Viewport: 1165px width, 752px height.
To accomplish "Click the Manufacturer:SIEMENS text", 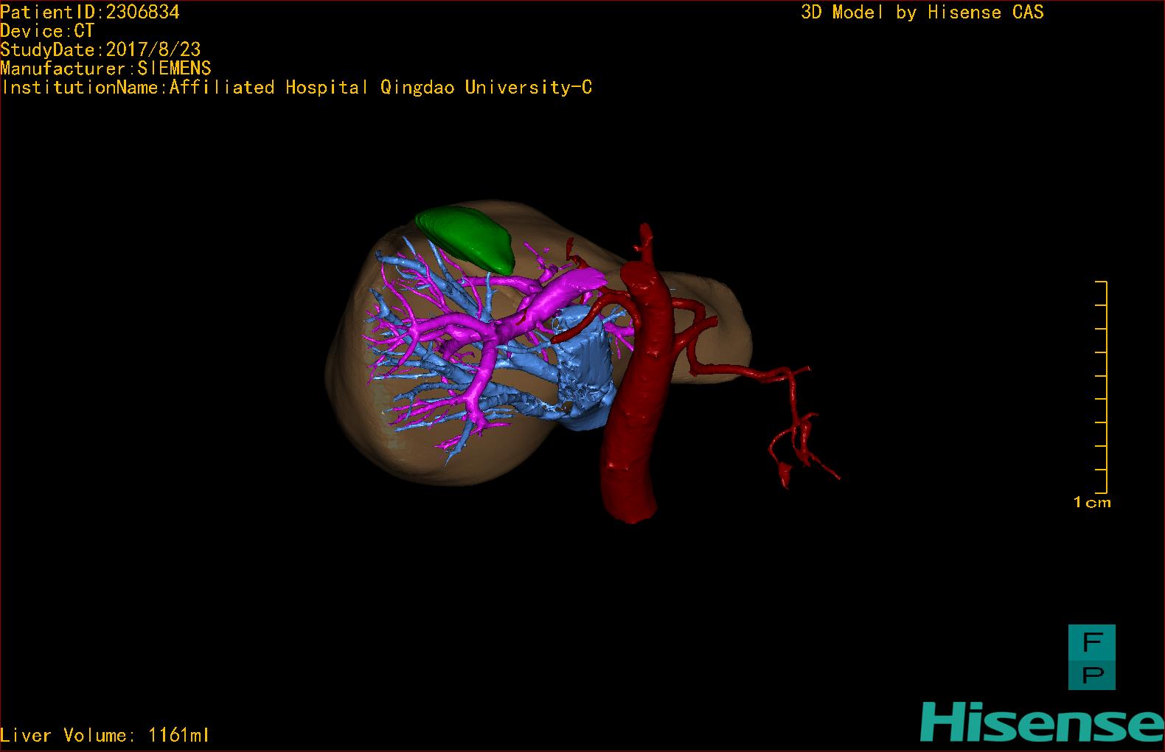I will 105,69.
